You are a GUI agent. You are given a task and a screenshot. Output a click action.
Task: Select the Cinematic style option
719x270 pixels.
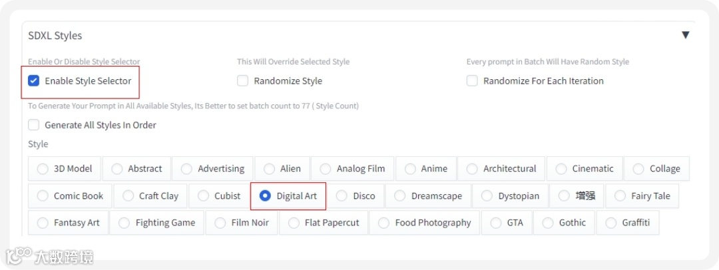point(561,169)
